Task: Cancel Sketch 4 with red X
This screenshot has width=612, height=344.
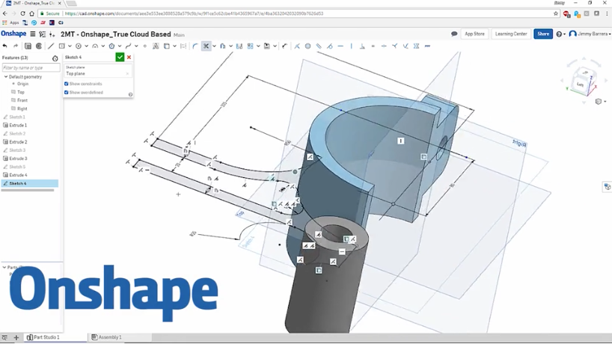Action: point(129,58)
